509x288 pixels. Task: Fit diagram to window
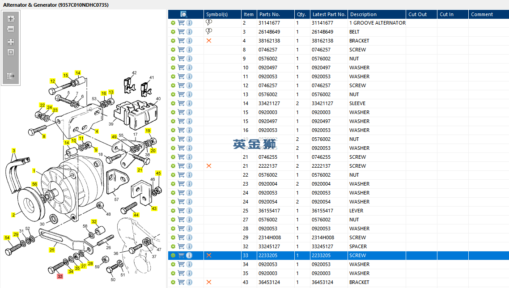(11, 52)
